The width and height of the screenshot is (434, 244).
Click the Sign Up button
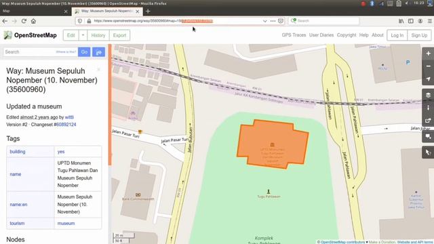(x=419, y=35)
